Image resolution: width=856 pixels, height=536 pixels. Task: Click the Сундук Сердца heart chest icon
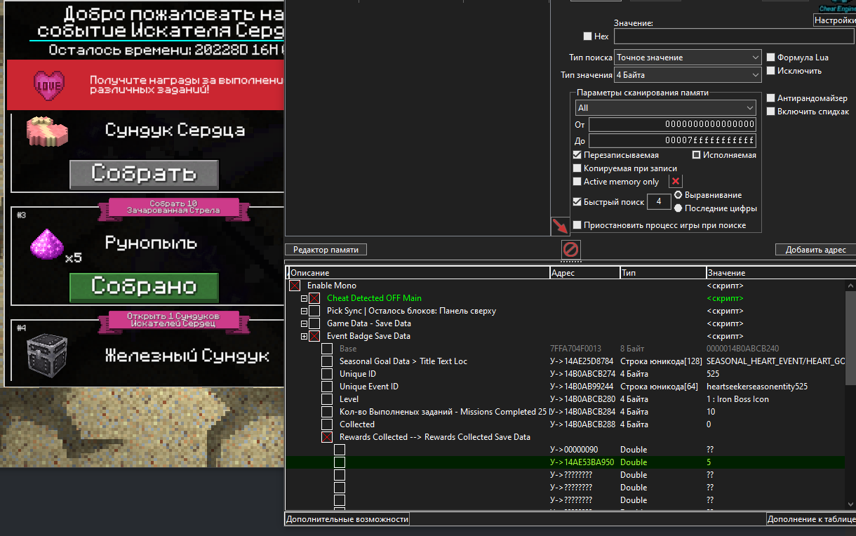[x=48, y=130]
